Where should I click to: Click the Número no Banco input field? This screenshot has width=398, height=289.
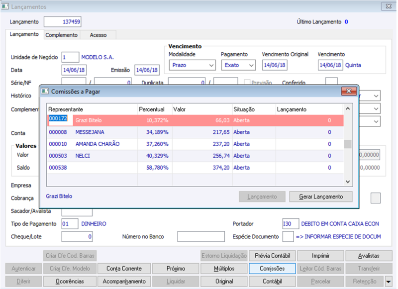[200, 237]
